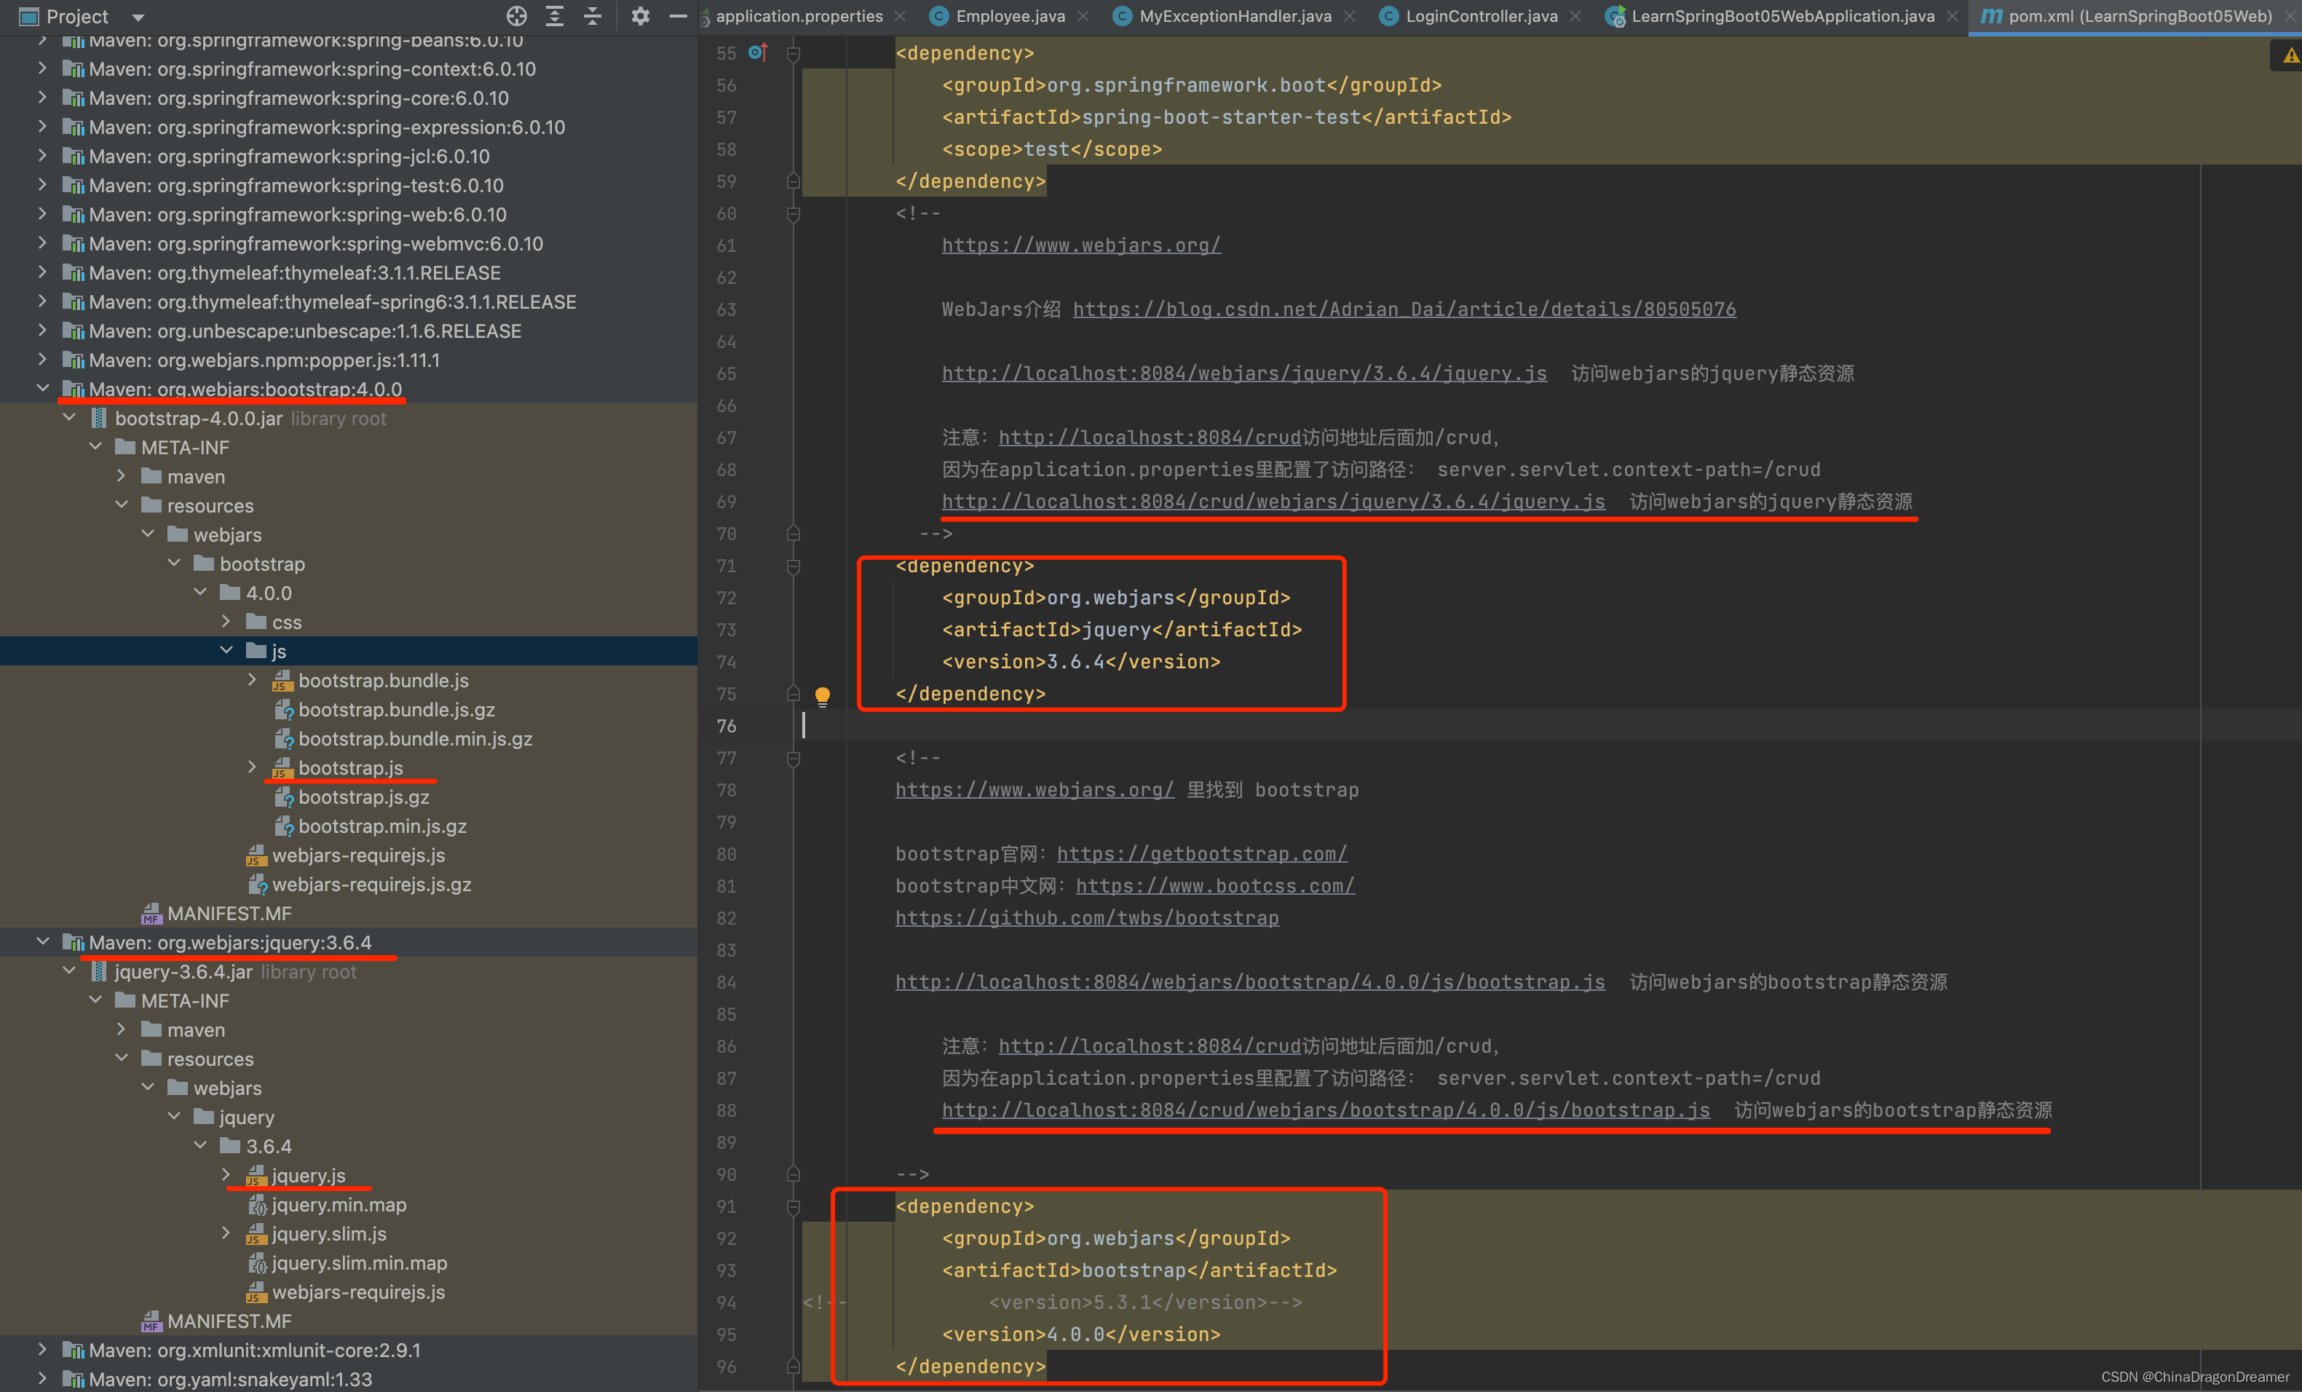Click the Collapse All toolbar icon
Image resolution: width=2302 pixels, height=1392 pixels.
(x=593, y=16)
